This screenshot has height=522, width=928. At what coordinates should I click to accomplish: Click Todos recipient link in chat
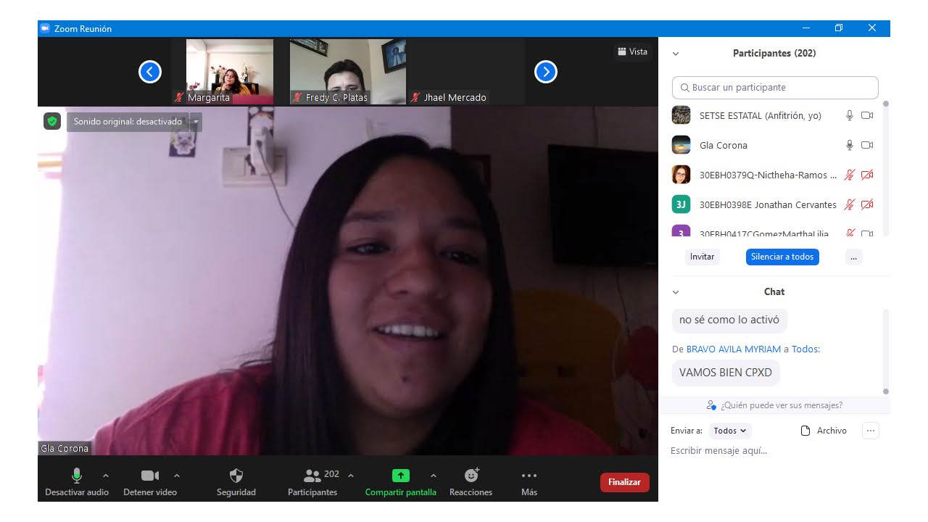tap(804, 349)
